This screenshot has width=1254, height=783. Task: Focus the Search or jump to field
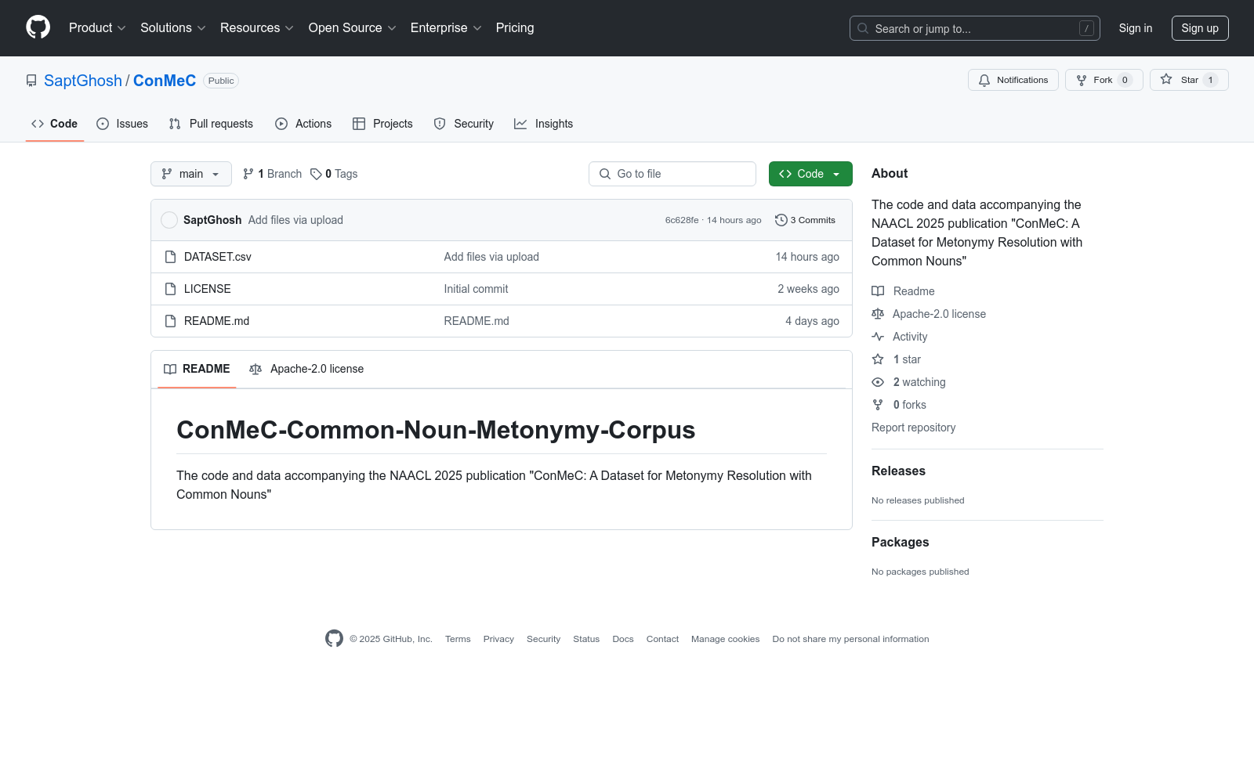coord(975,28)
